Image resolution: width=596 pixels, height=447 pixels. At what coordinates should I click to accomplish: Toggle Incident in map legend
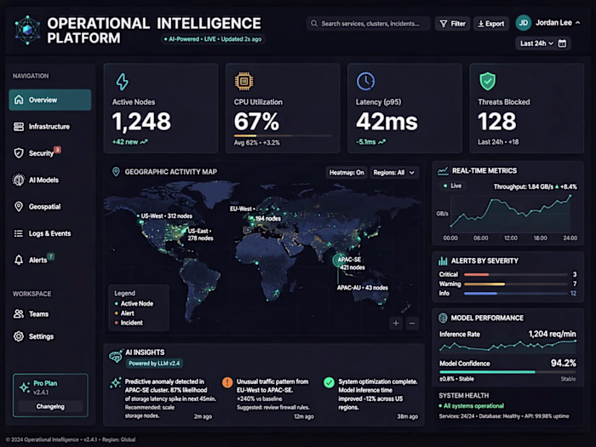[129, 323]
